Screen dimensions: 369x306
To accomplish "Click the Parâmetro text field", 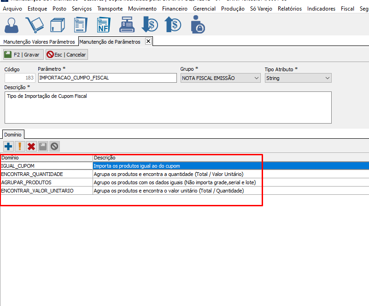I will pos(107,78).
